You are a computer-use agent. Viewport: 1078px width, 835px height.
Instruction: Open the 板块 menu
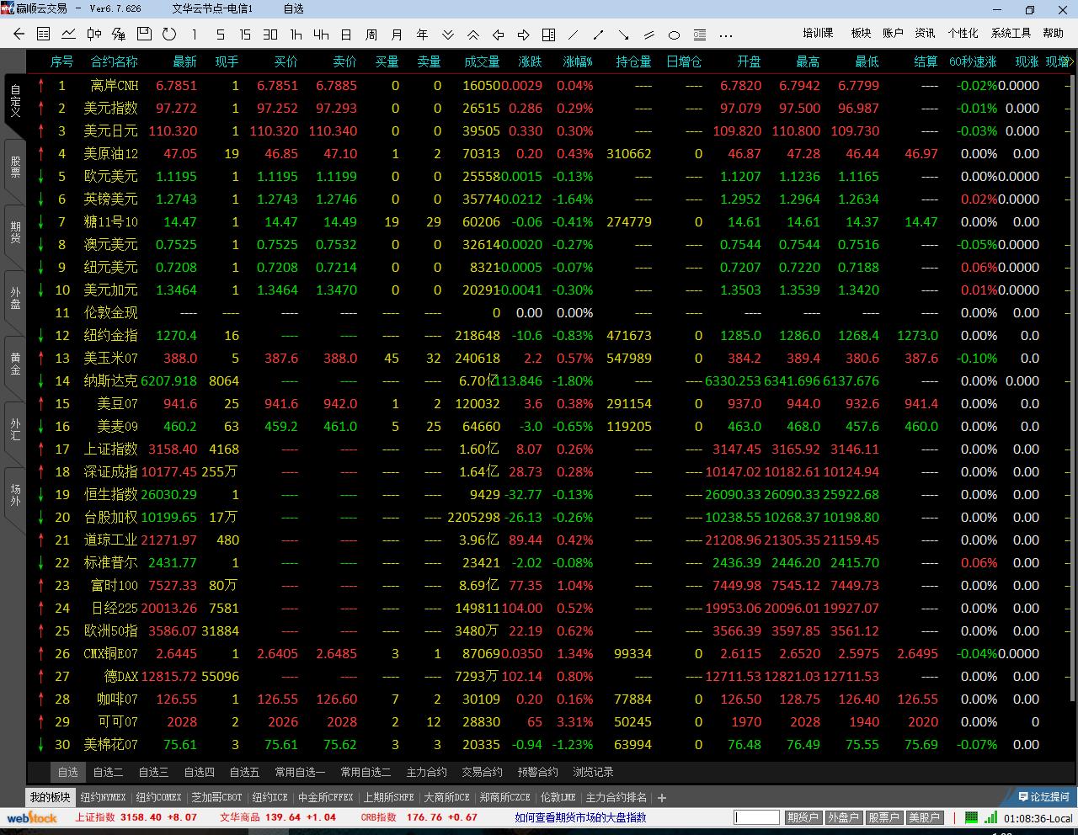pyautogui.click(x=861, y=33)
